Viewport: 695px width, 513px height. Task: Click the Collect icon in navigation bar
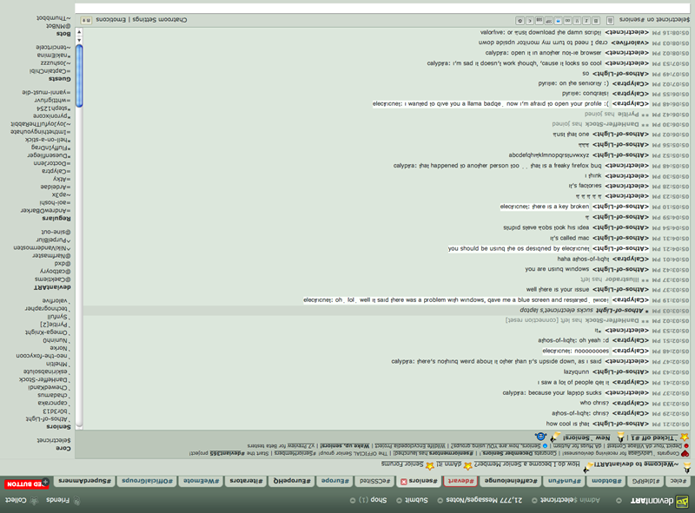[34, 501]
